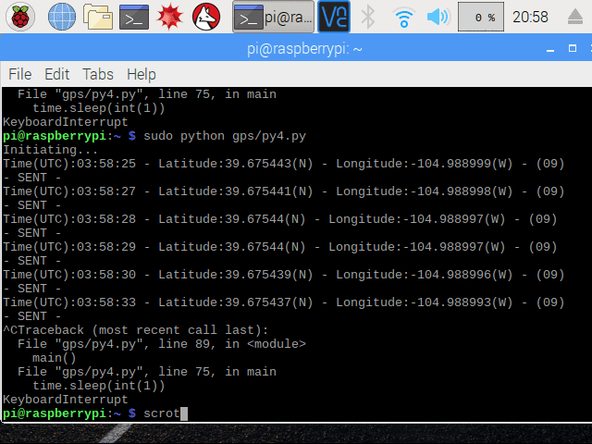Click the Time(UTC):03:58:25 output line

pos(284,164)
